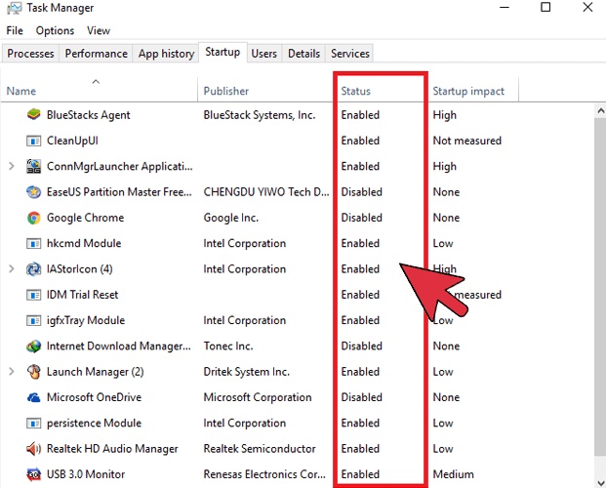Click the IAStorIcon entry icon
The height and width of the screenshot is (488, 606).
point(33,269)
